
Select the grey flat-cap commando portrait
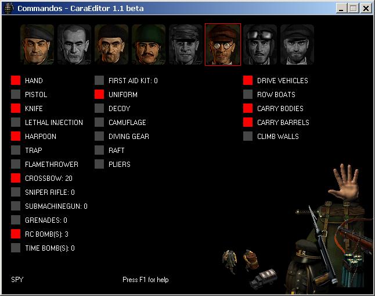[x=186, y=45]
